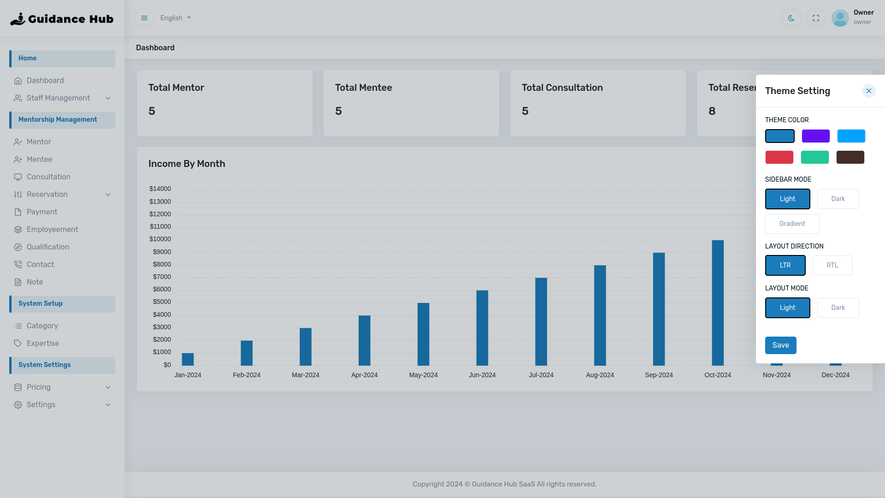
Task: Switch layout direction to RTL
Action: (x=832, y=265)
